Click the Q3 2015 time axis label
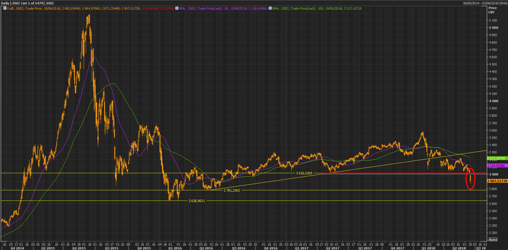The width and height of the screenshot is (508, 250). pos(112,248)
